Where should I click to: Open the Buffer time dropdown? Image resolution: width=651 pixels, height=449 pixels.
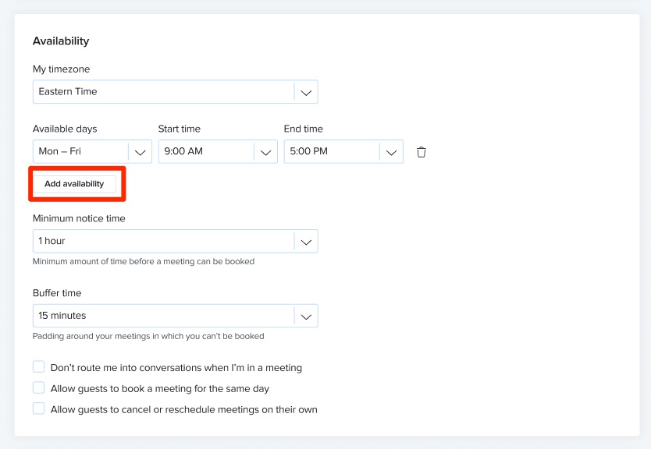(175, 316)
